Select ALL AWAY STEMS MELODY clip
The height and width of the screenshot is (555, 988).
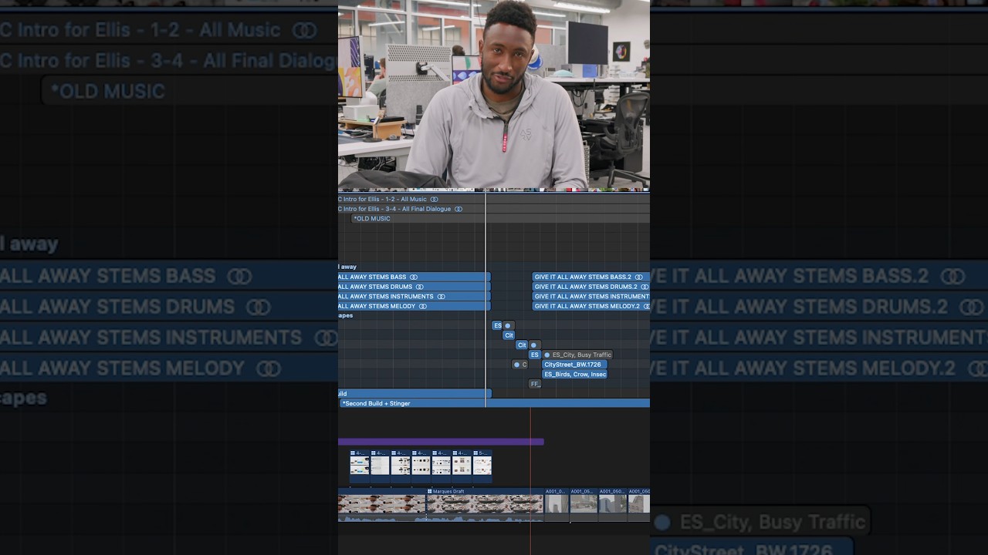[414, 306]
